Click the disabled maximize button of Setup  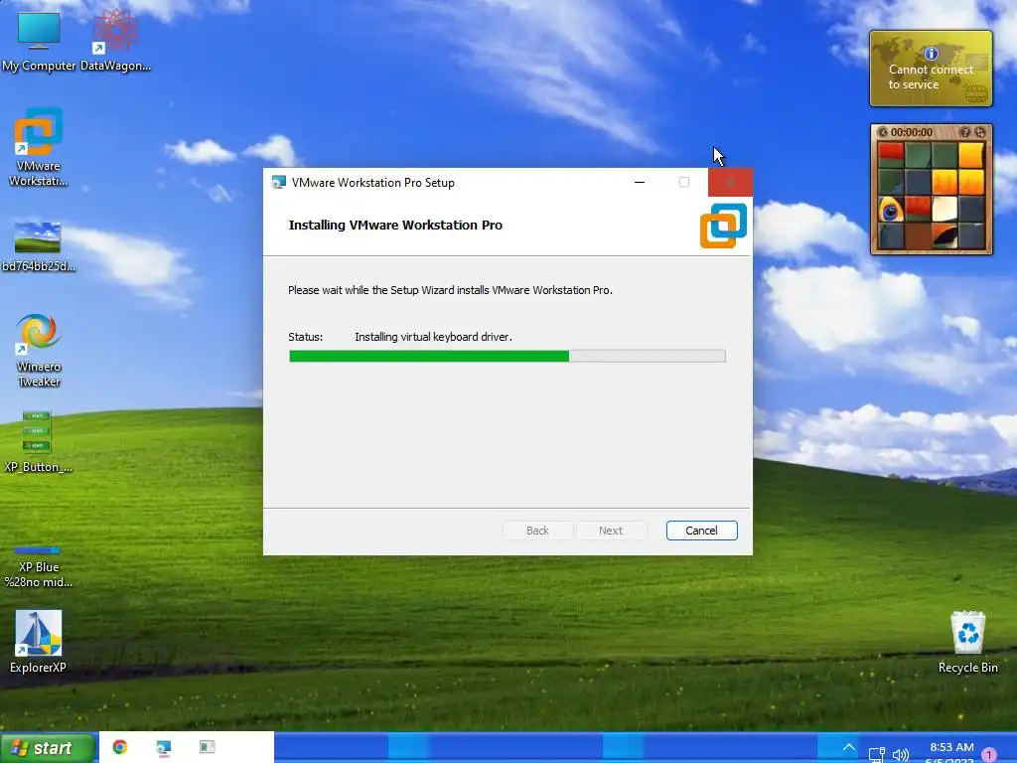(684, 183)
